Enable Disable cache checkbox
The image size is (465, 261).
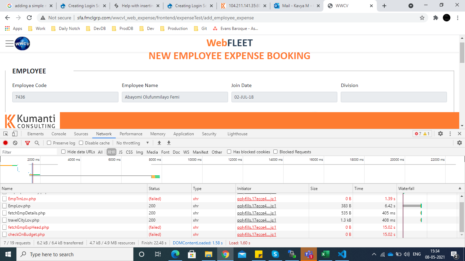coord(81,143)
